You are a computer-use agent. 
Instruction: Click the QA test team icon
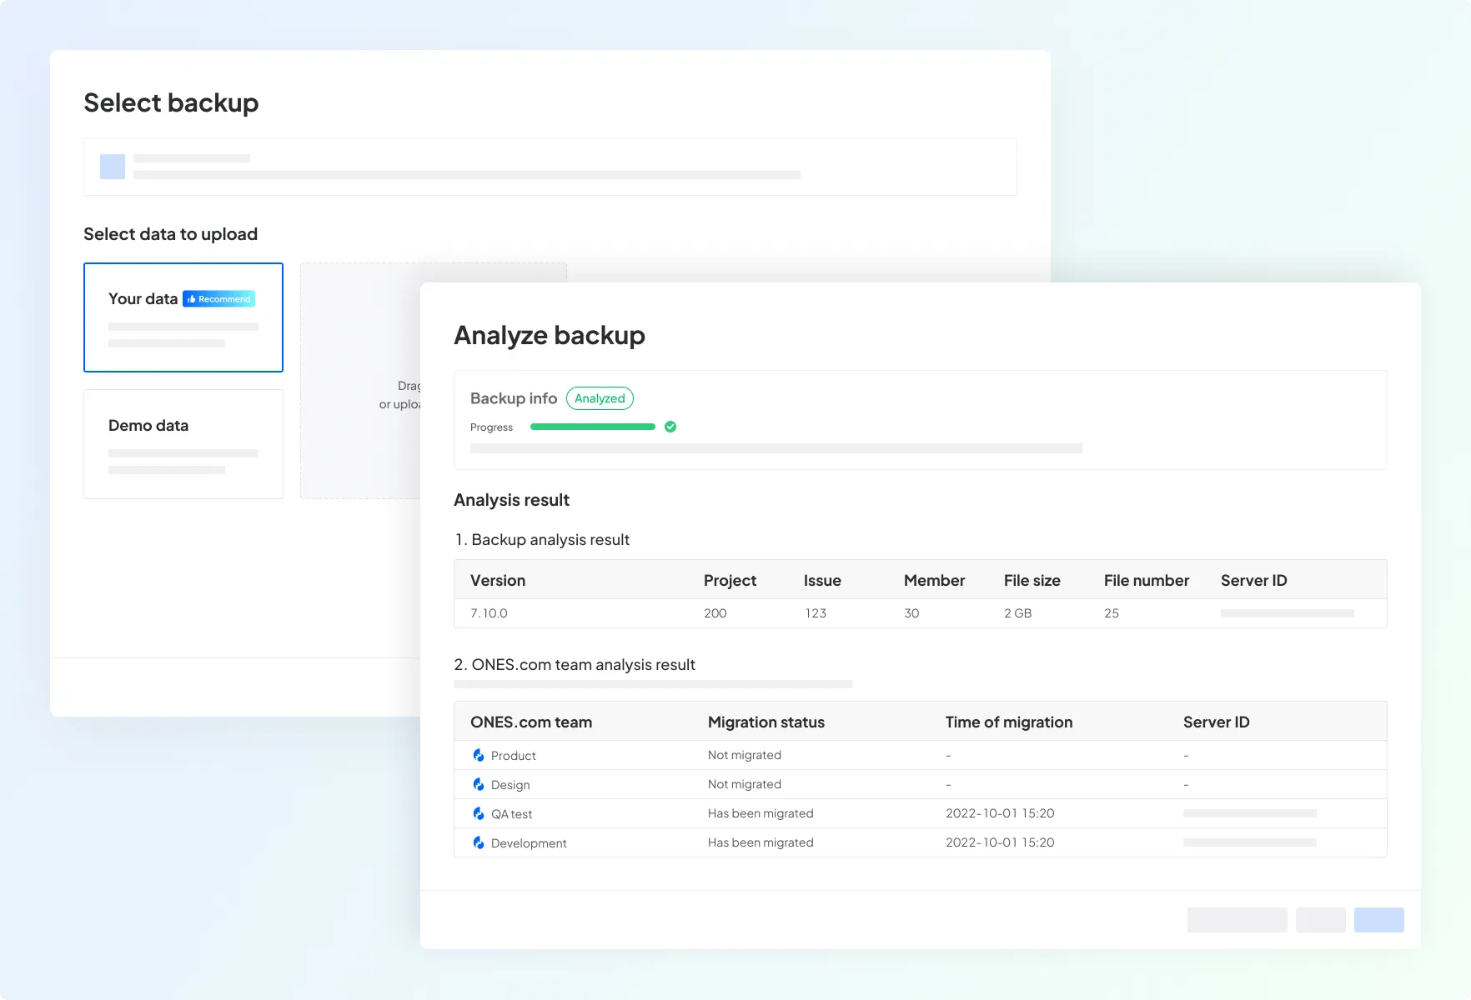pos(479,813)
